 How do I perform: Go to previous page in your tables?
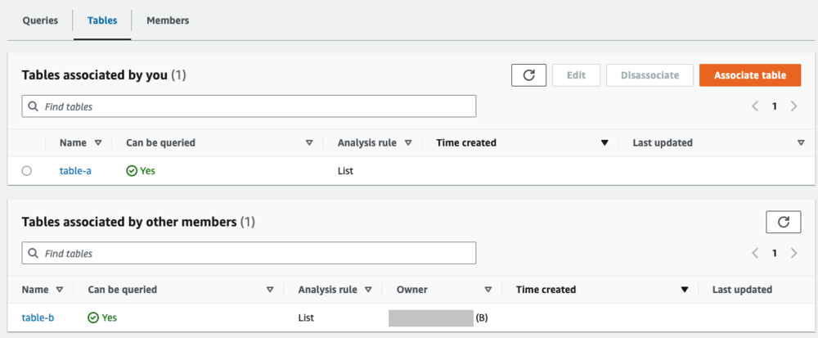[756, 106]
